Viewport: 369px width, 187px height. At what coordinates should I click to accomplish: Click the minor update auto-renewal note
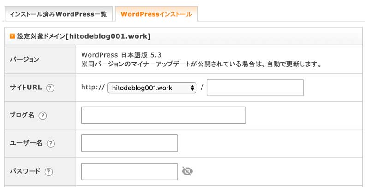click(x=202, y=64)
